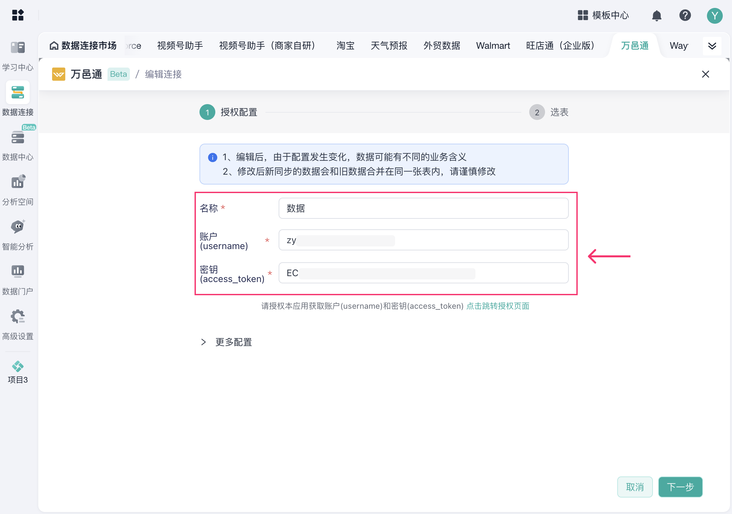Switch to 视频号助手 tab

click(180, 45)
